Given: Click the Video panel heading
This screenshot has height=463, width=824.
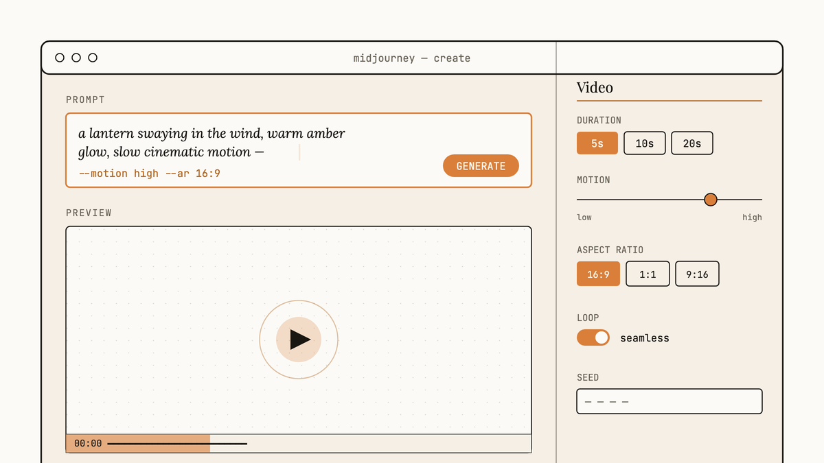Looking at the screenshot, I should [595, 87].
